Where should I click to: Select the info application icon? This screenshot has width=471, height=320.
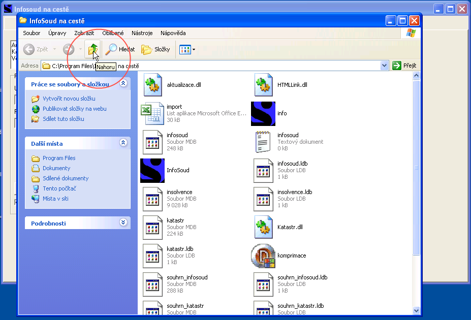tap(263, 113)
